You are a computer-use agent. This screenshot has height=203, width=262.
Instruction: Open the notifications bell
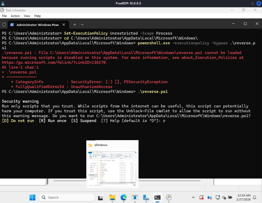pyautogui.click(x=254, y=197)
